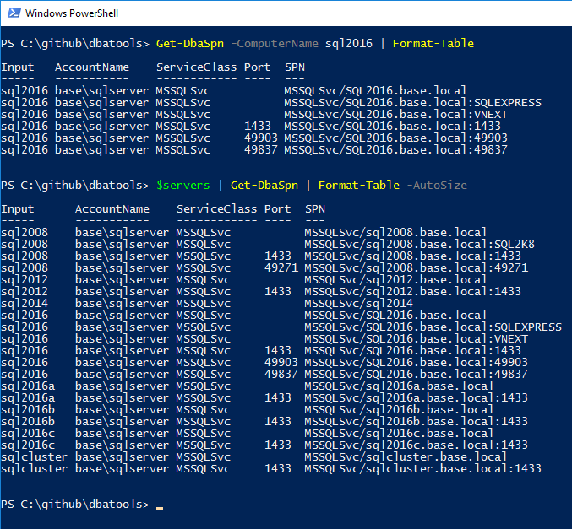572x529 pixels.
Task: Click the blinking cursor at the last prompt
Action: pos(160,505)
